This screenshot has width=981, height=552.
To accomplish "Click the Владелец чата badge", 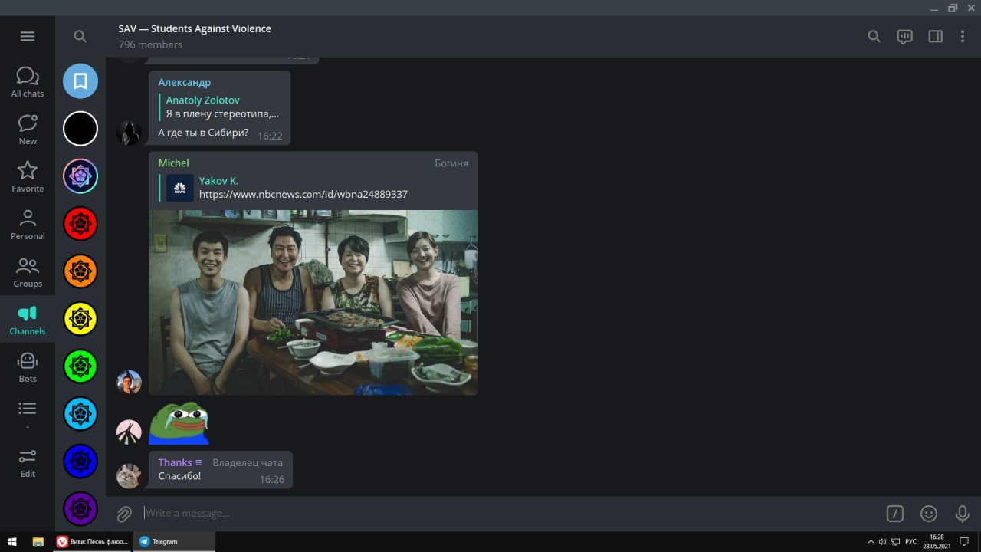I will [248, 462].
